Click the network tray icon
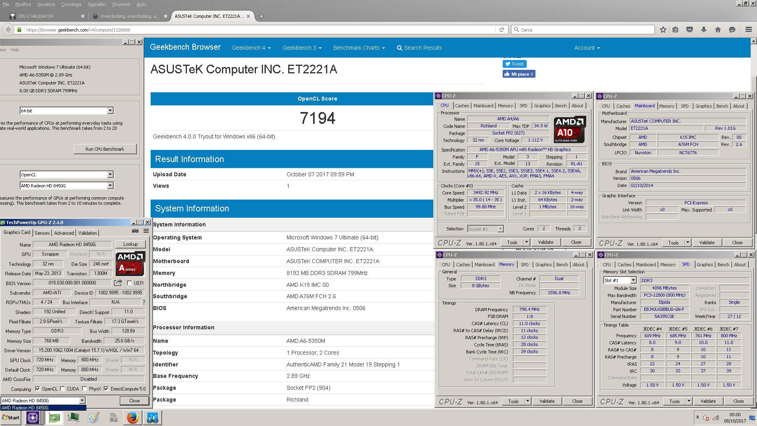The height and width of the screenshot is (426, 757). click(716, 418)
